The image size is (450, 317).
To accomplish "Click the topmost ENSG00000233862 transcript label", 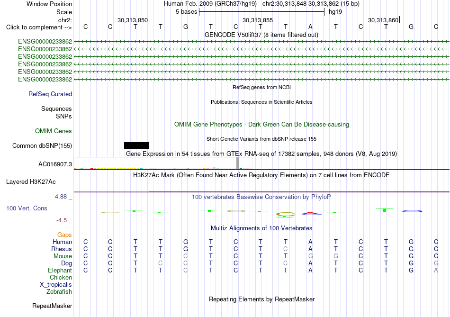I will pos(45,42).
